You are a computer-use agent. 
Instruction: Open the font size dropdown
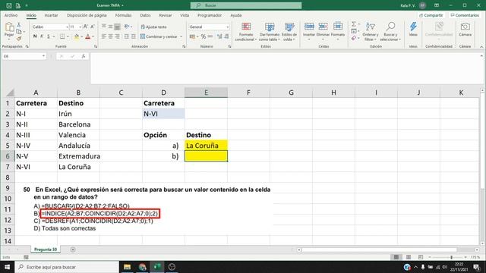point(80,27)
